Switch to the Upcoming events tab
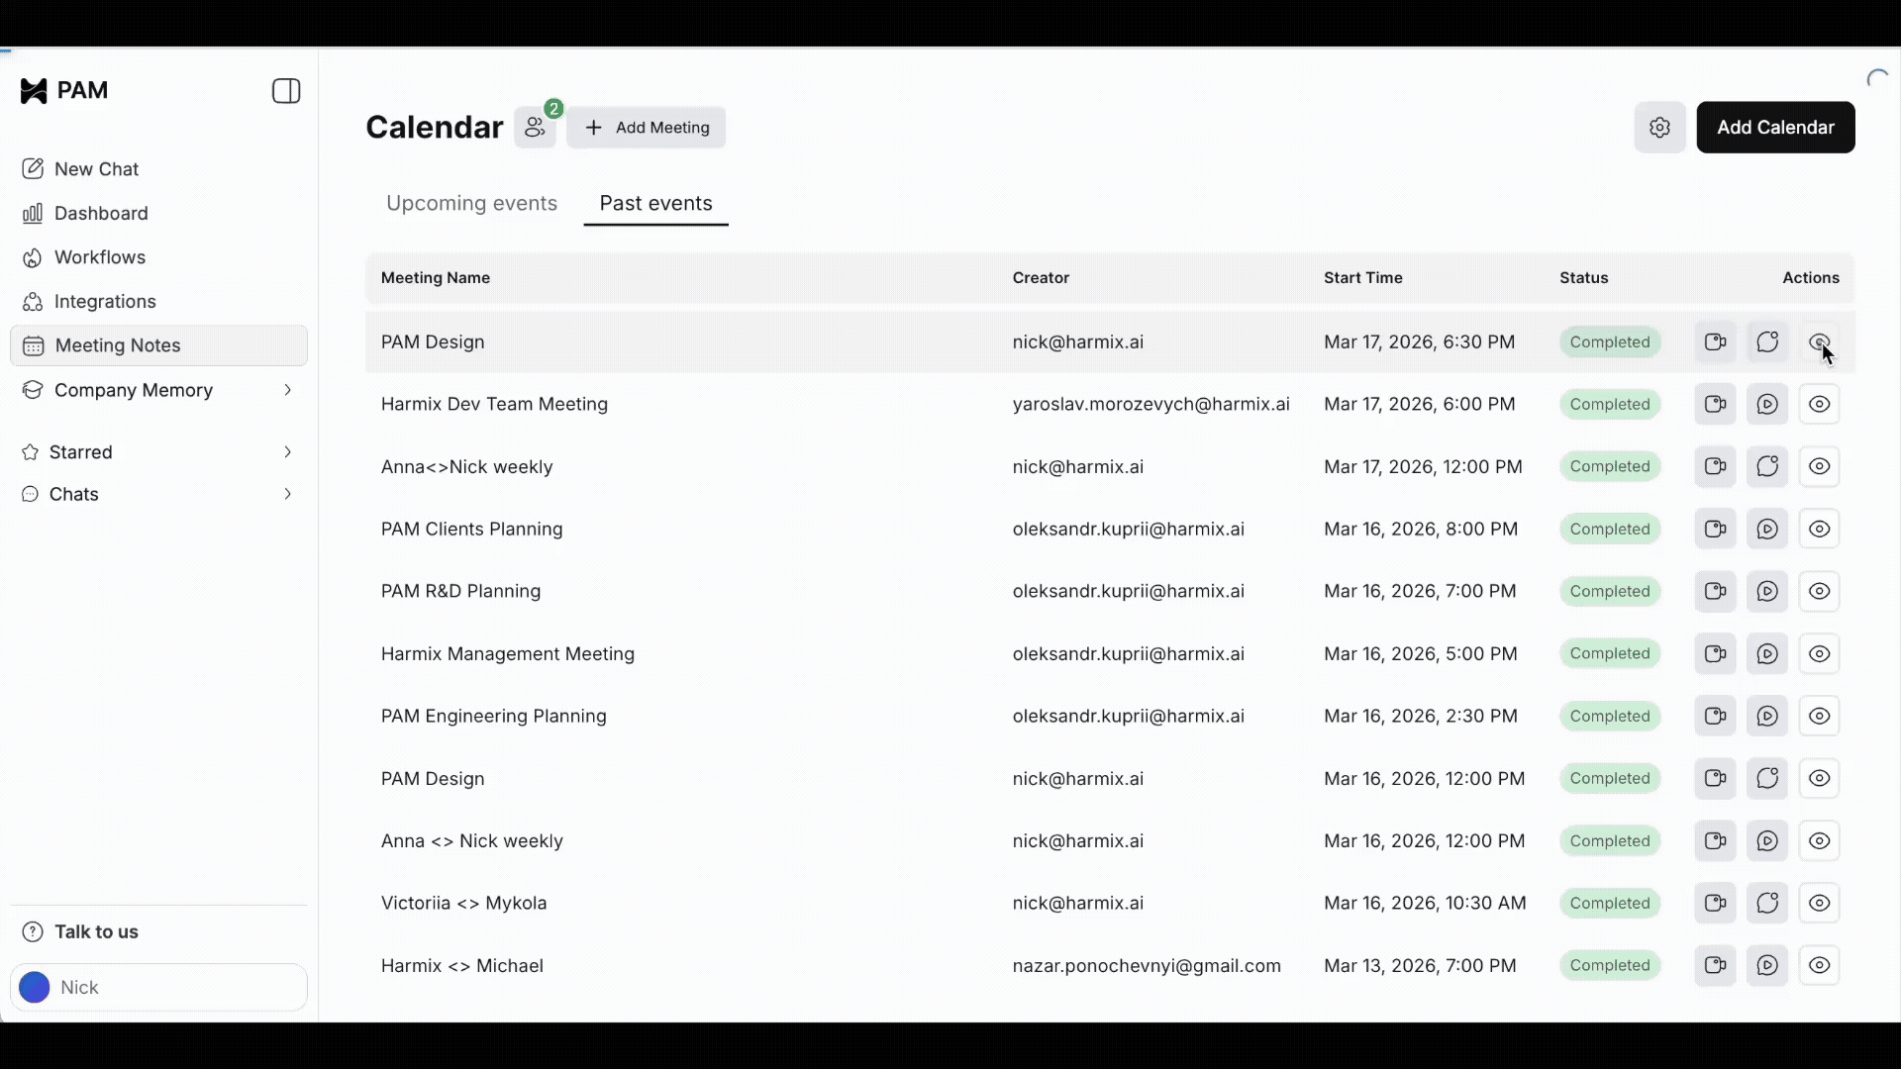 (471, 204)
